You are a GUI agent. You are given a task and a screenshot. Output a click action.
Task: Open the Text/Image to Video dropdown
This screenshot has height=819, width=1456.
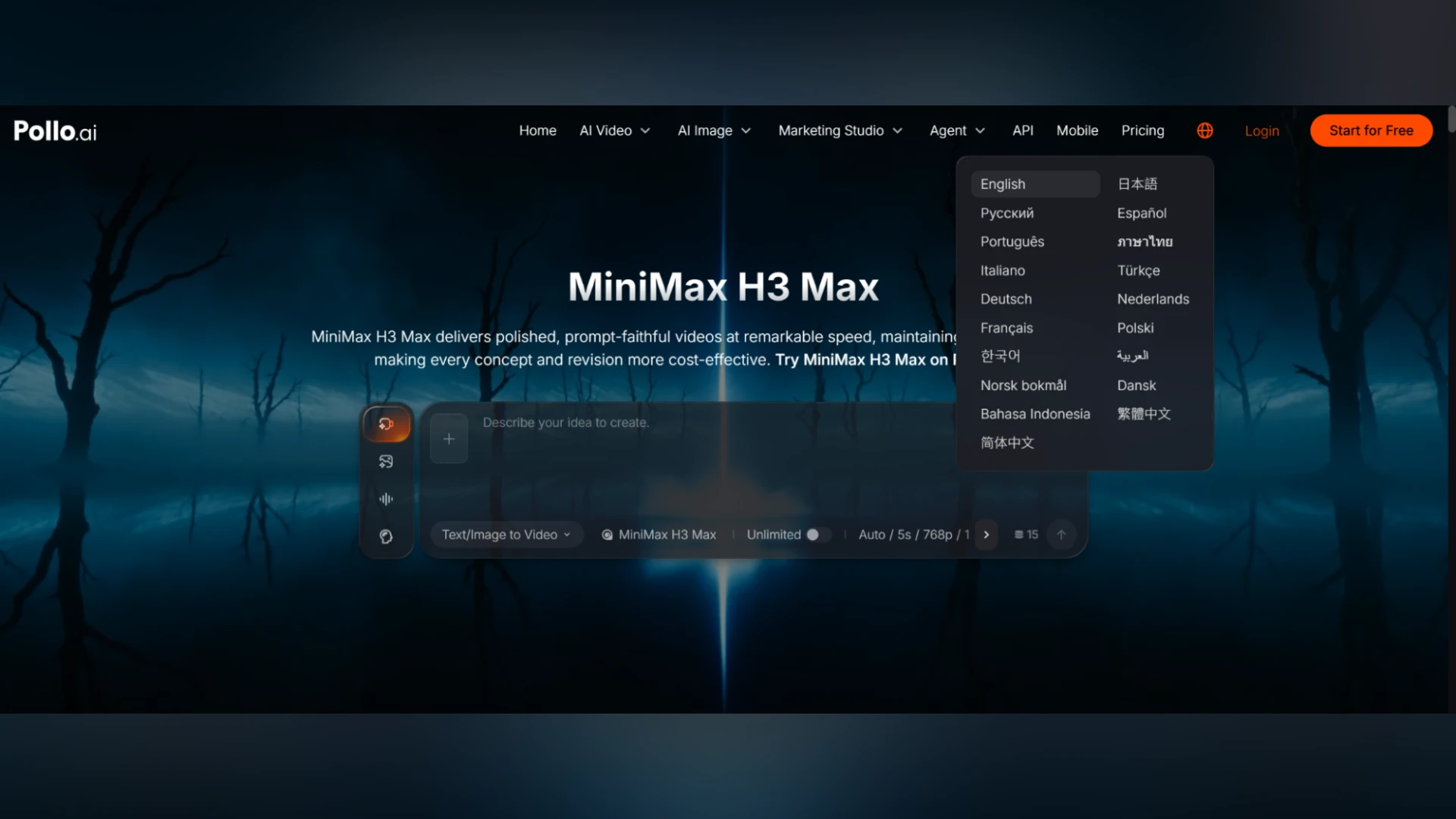coord(507,535)
